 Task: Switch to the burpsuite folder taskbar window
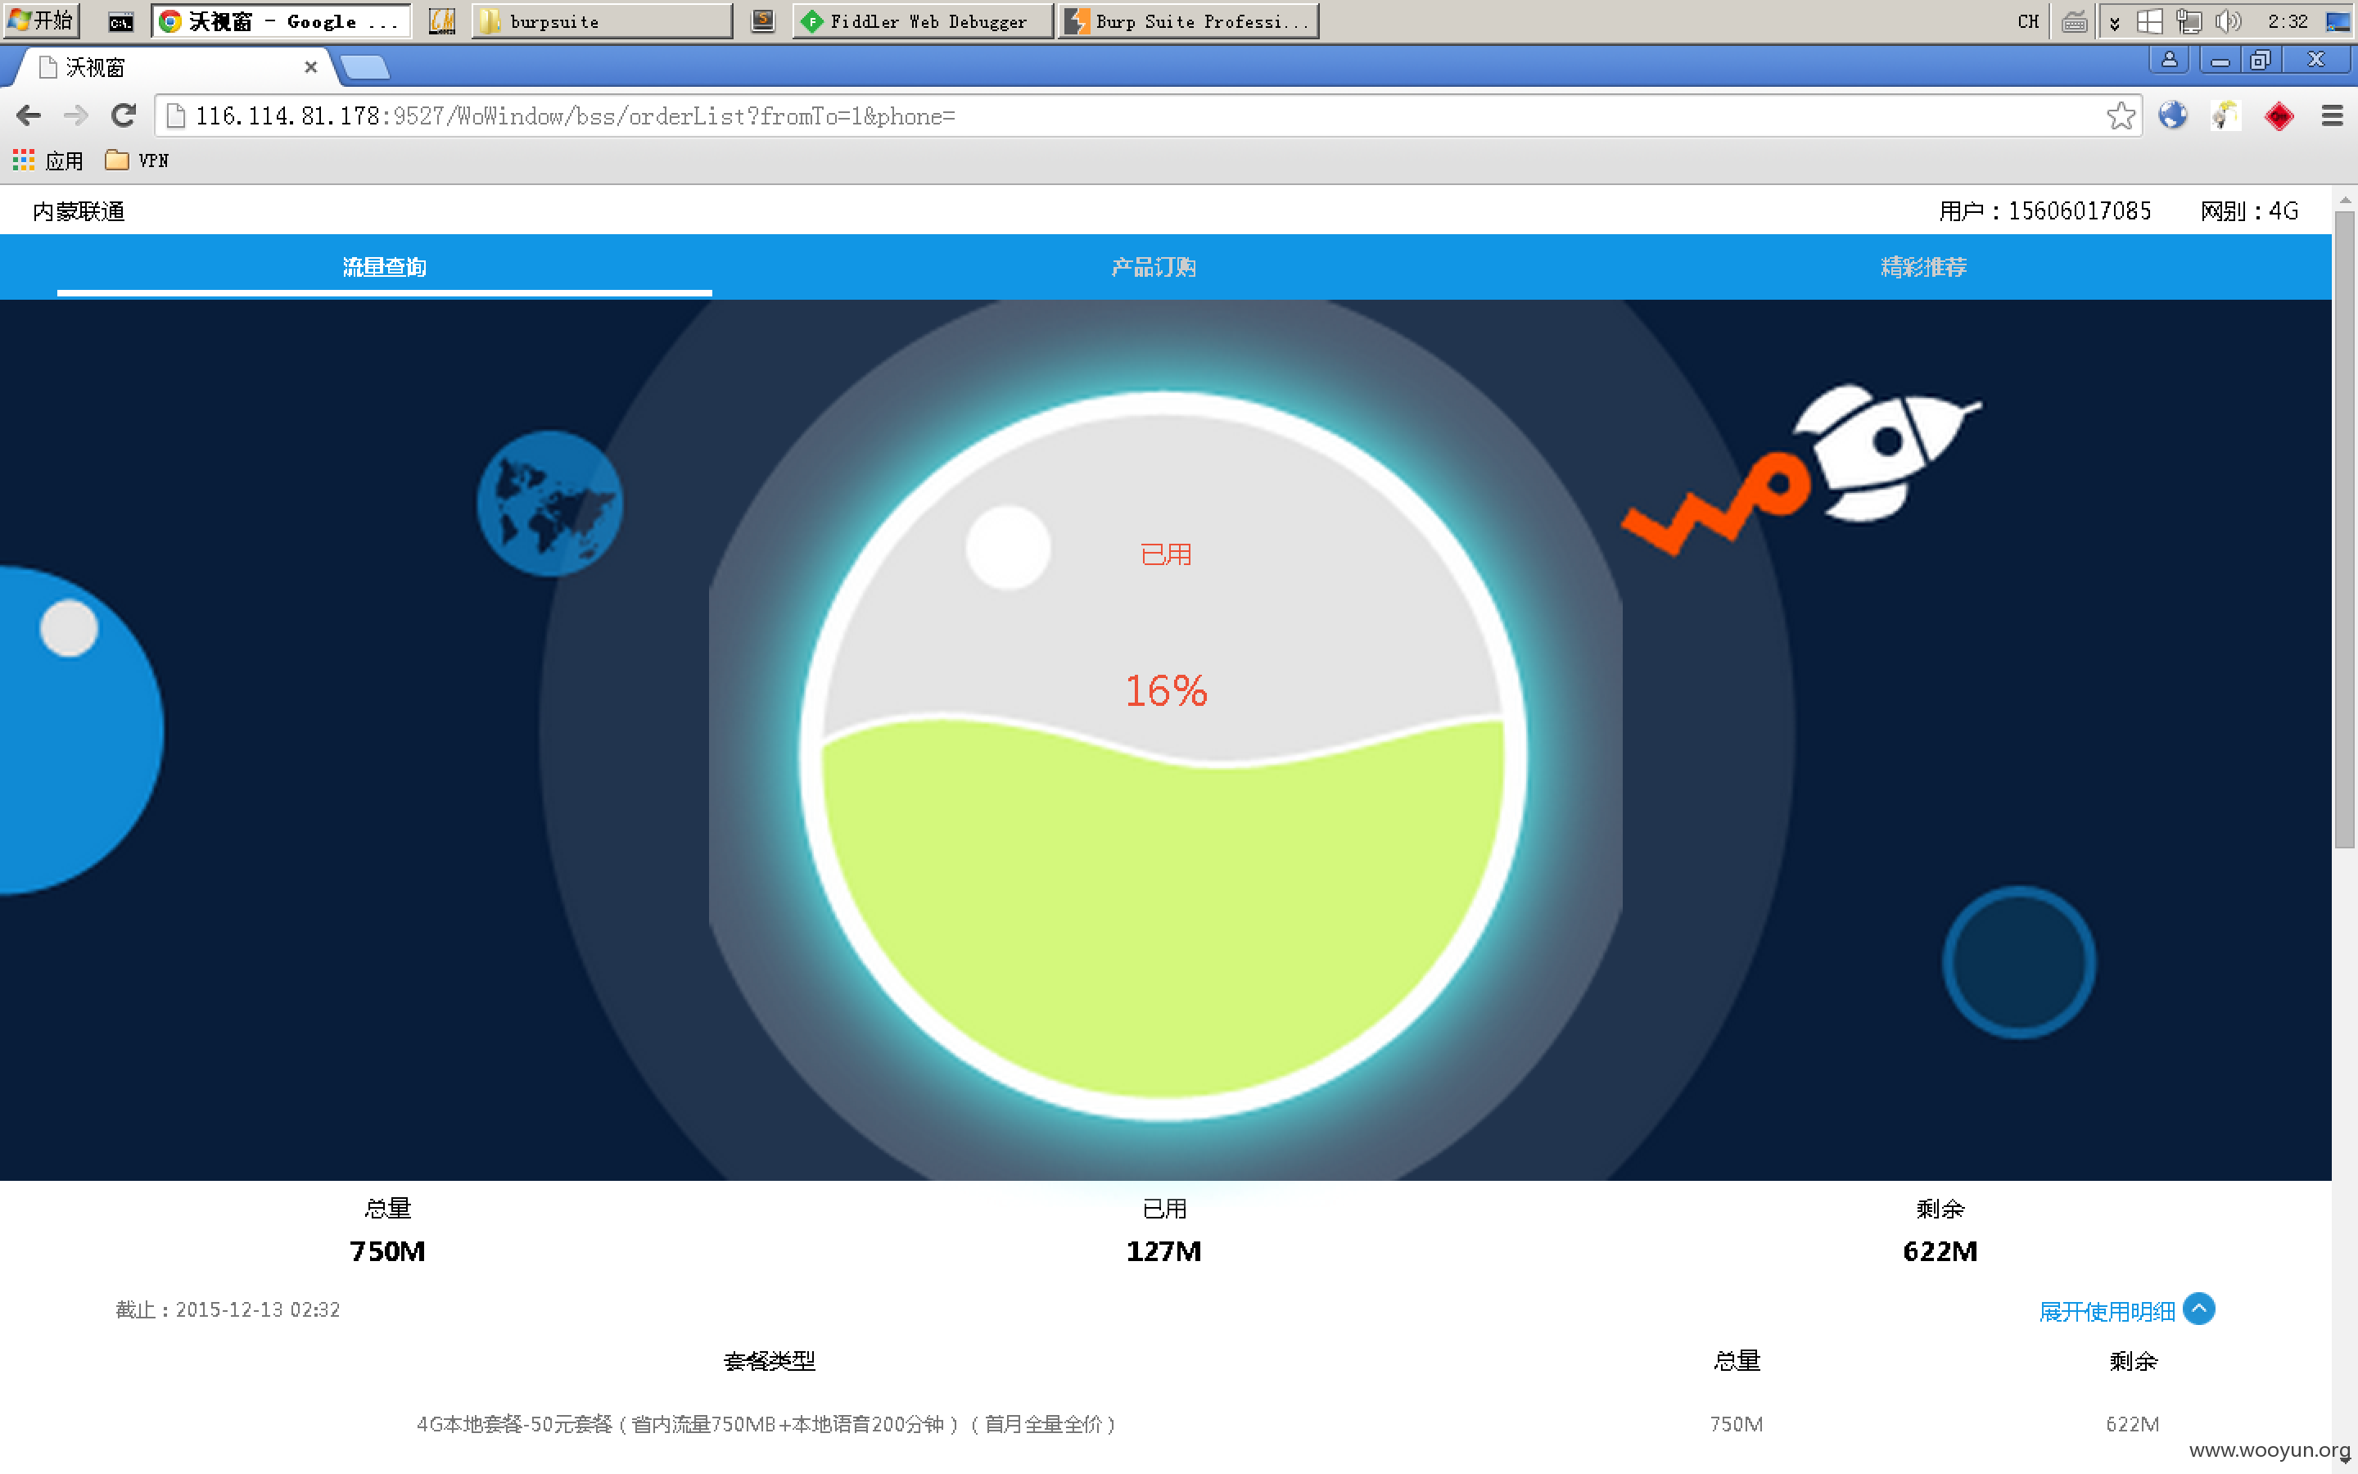pos(602,20)
